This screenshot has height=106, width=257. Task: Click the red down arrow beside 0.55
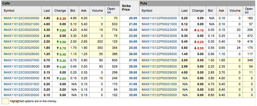(x=195, y=48)
